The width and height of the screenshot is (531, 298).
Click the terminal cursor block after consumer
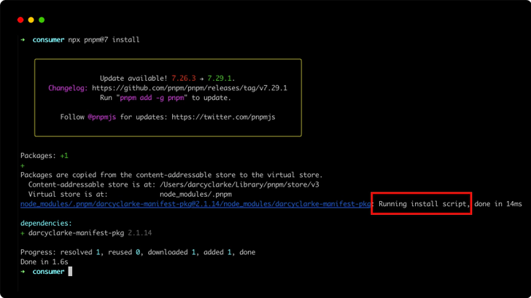point(71,272)
